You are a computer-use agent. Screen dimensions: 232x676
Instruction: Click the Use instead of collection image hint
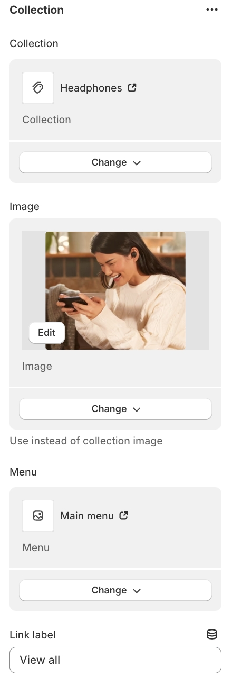click(x=86, y=441)
